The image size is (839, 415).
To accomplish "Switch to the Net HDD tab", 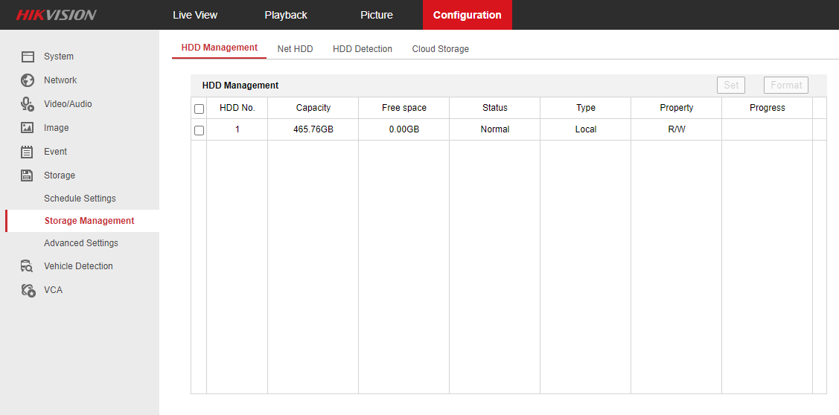I will [x=295, y=49].
